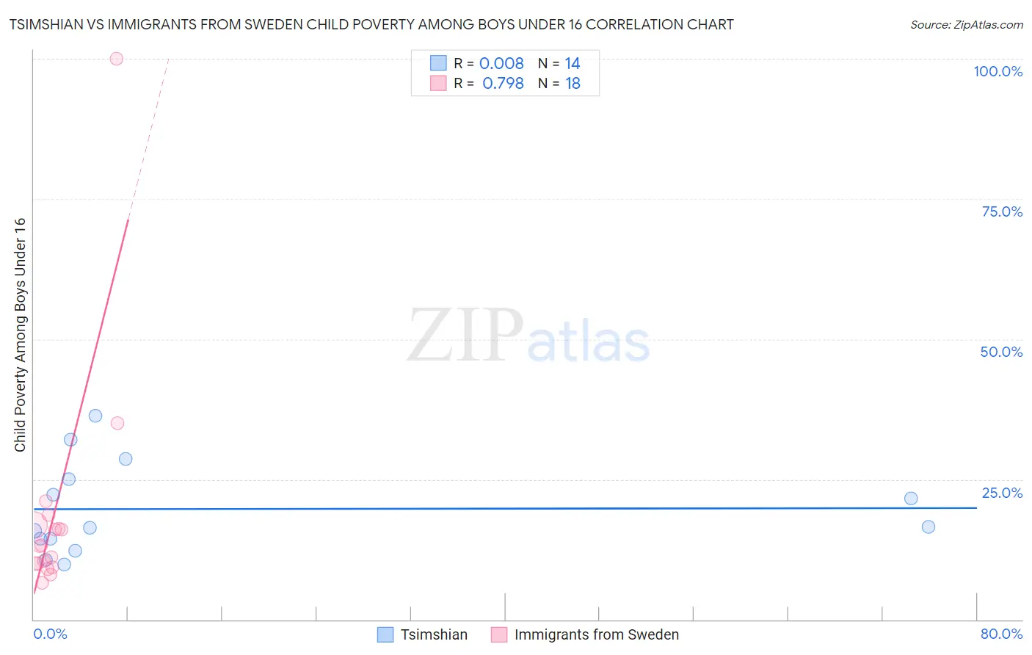Click the 100.0% y-axis label
The width and height of the screenshot is (1032, 655).
[998, 71]
